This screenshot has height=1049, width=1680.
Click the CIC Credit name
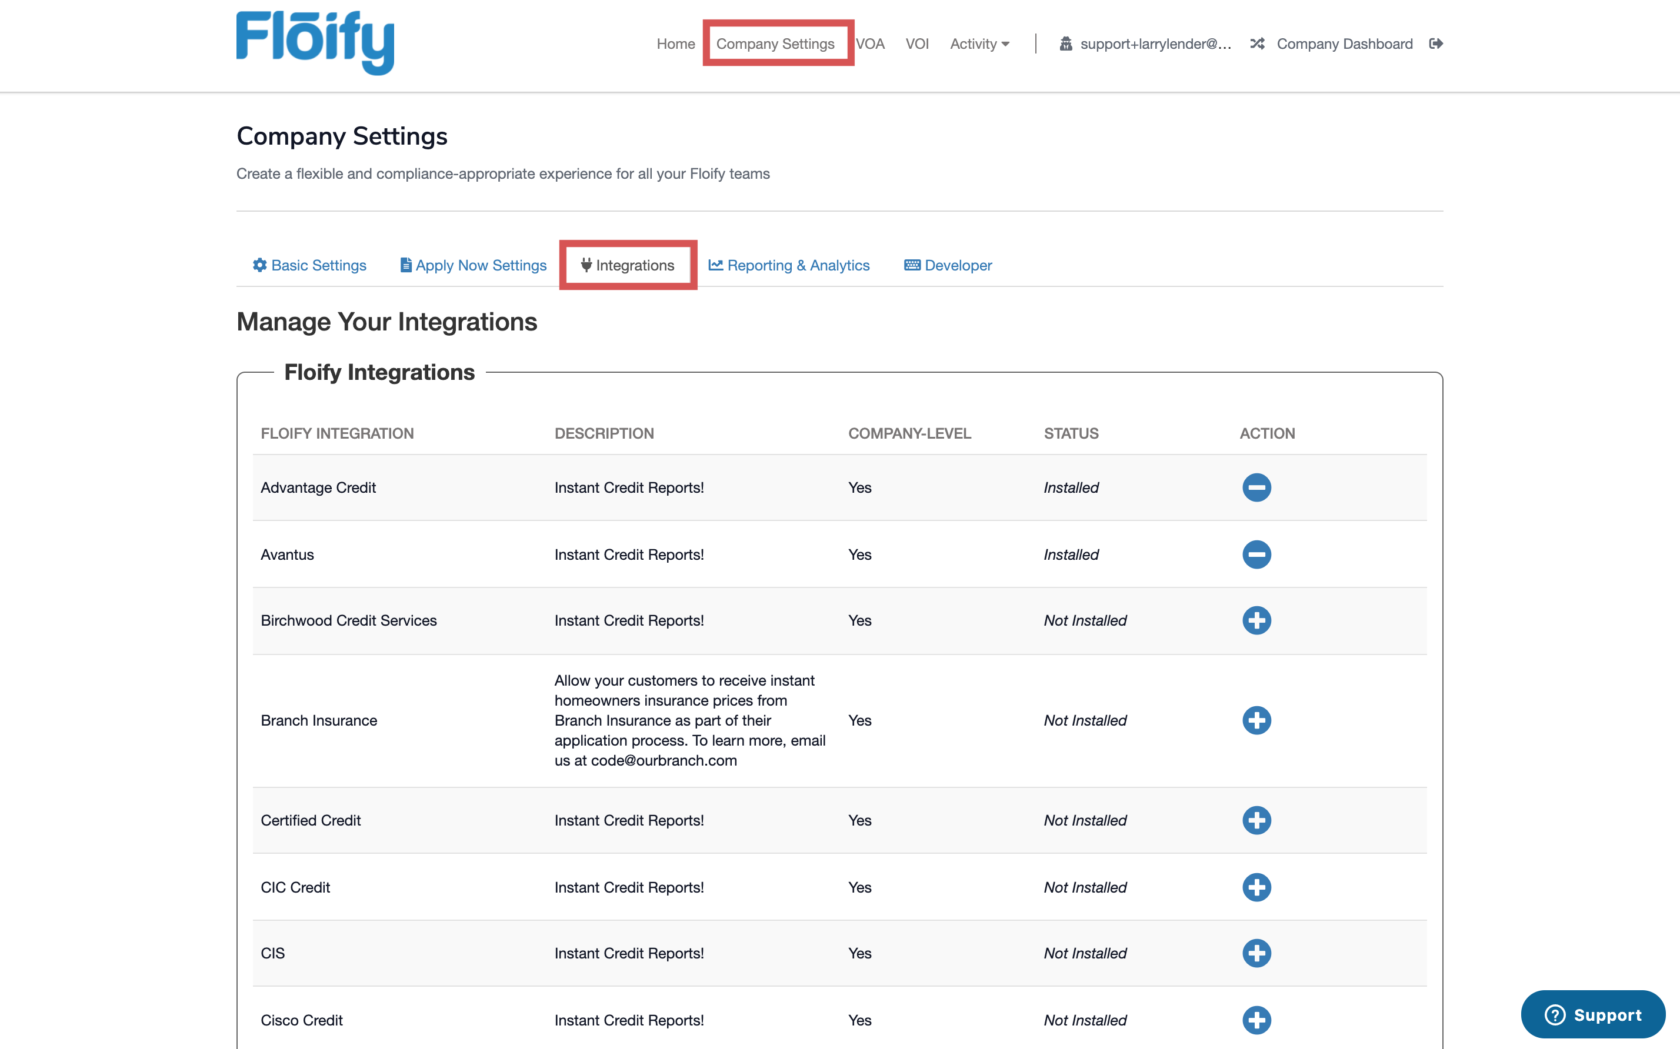pyautogui.click(x=295, y=887)
